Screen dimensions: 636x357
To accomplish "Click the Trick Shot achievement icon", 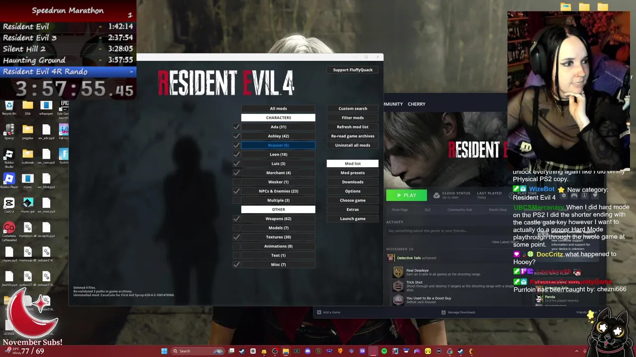I will [398, 286].
